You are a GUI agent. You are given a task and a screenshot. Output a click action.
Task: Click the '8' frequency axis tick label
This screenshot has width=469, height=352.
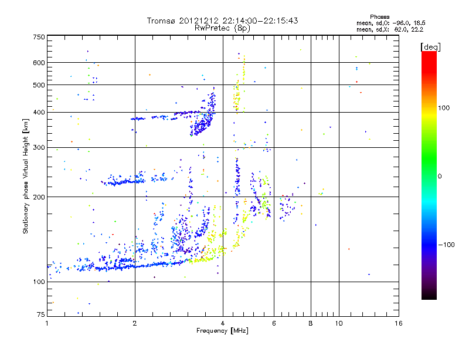pos(311,323)
